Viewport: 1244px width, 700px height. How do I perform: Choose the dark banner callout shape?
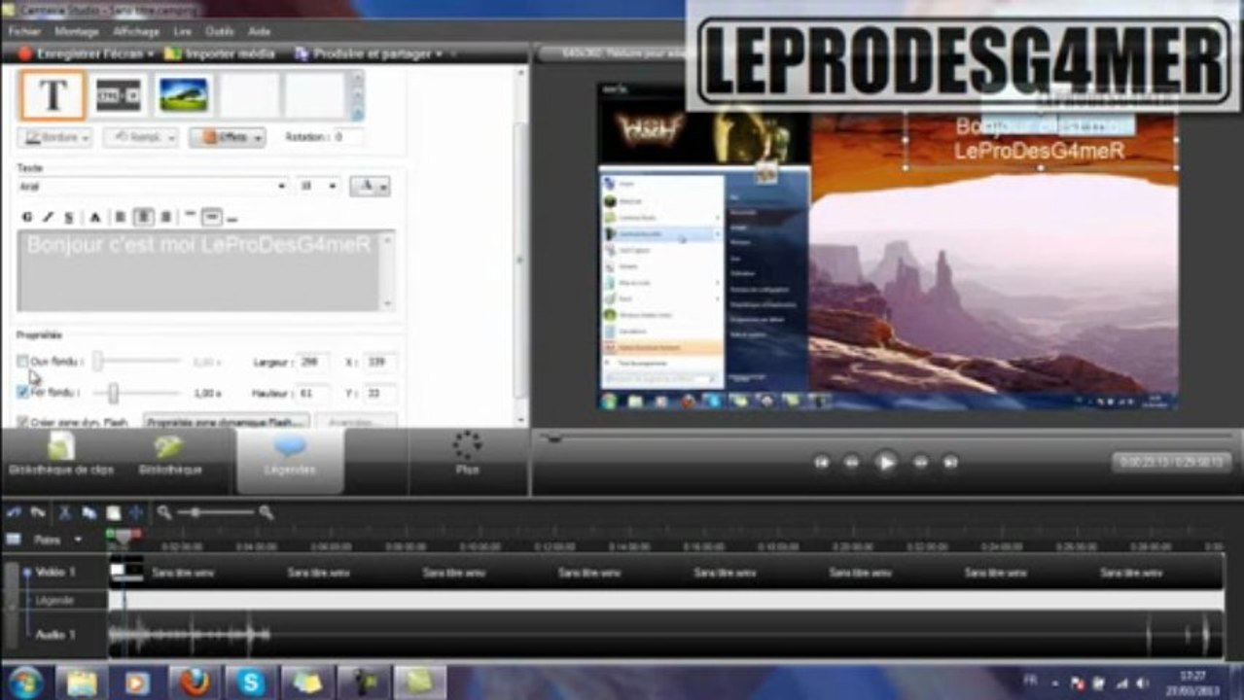(x=118, y=94)
